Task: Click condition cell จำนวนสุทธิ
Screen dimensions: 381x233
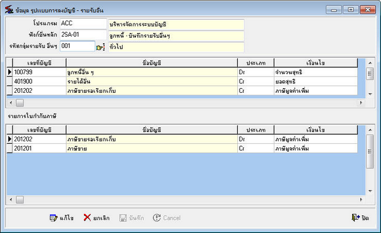Action: click(x=316, y=72)
